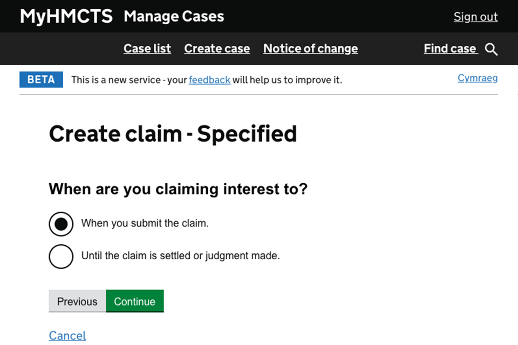Open Notice of change menu item
518x345 pixels.
click(310, 49)
